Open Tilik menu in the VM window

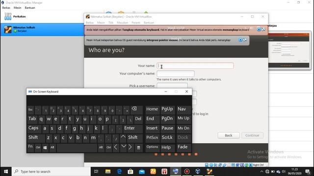(x=111, y=22)
